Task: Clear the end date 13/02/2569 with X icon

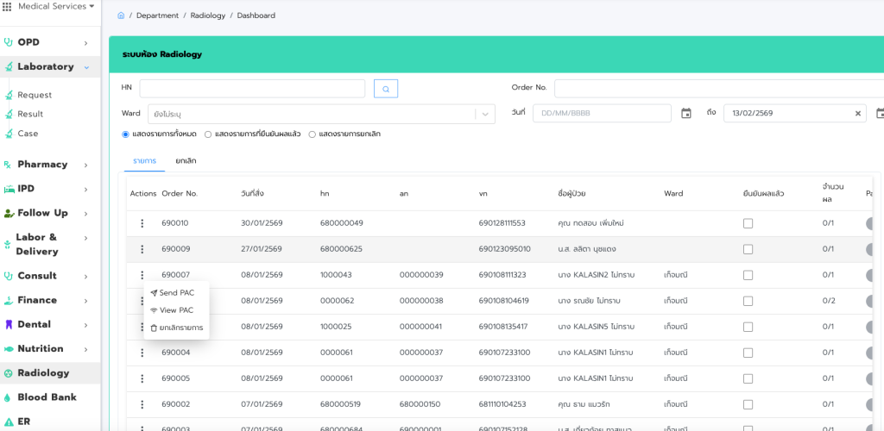Action: tap(857, 113)
